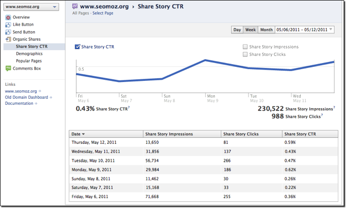Click the help question mark next to Share Story Clicks total
This screenshot has height=208, width=346.
(x=322, y=115)
